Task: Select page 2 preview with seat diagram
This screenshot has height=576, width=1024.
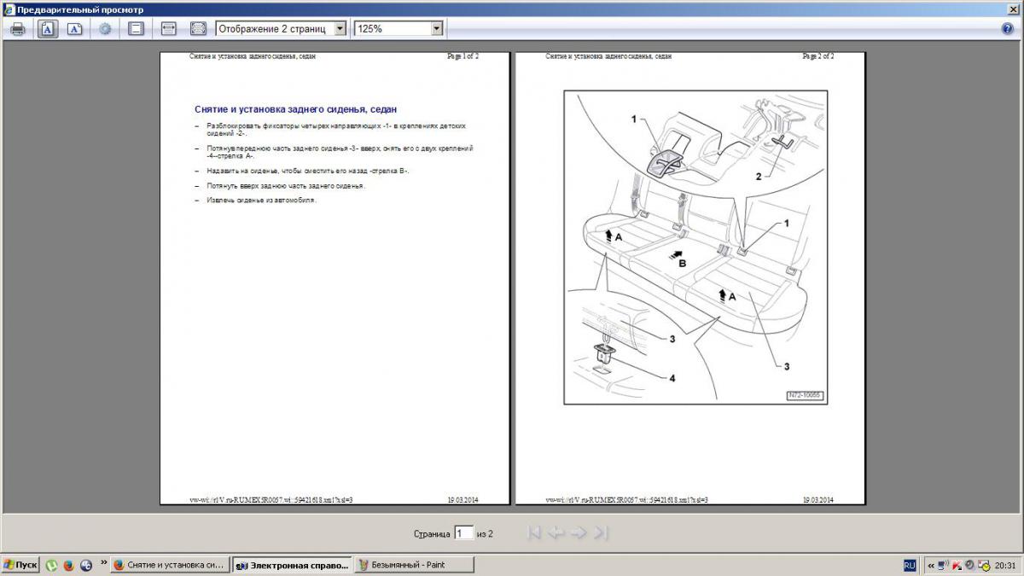Action: coord(690,278)
